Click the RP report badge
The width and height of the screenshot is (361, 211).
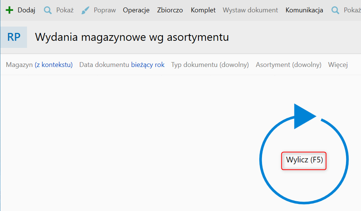(x=14, y=37)
